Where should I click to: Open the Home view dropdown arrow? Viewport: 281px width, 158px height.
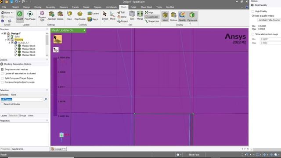[12, 13]
